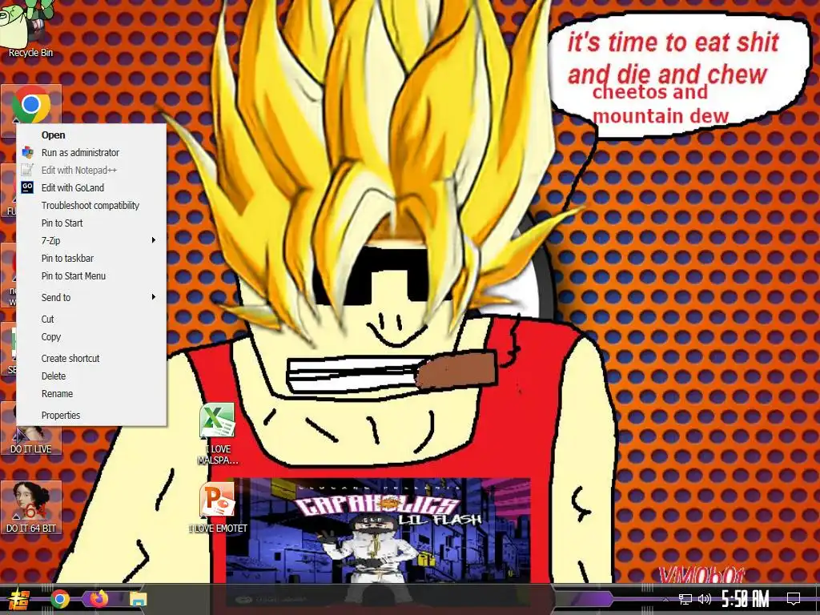Expand the 7-Zip submenu
This screenshot has height=615, width=820.
pyautogui.click(x=91, y=240)
